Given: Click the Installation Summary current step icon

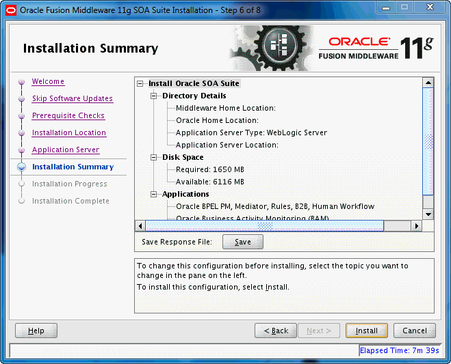Looking at the screenshot, I should (x=22, y=167).
